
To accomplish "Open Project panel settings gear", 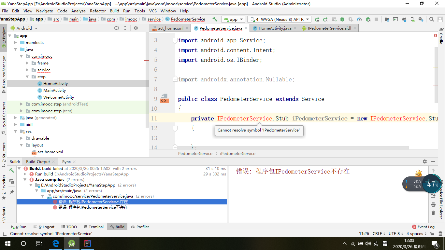I will click(x=136, y=28).
